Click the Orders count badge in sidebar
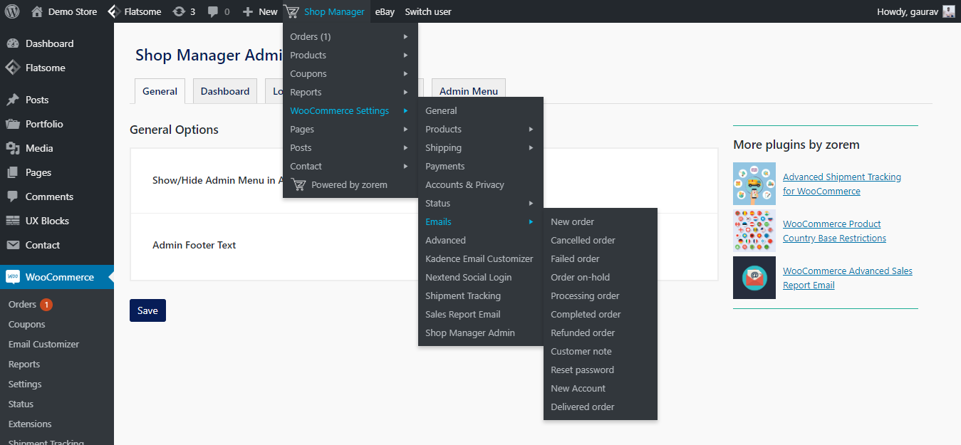This screenshot has height=445, width=961. coord(46,304)
